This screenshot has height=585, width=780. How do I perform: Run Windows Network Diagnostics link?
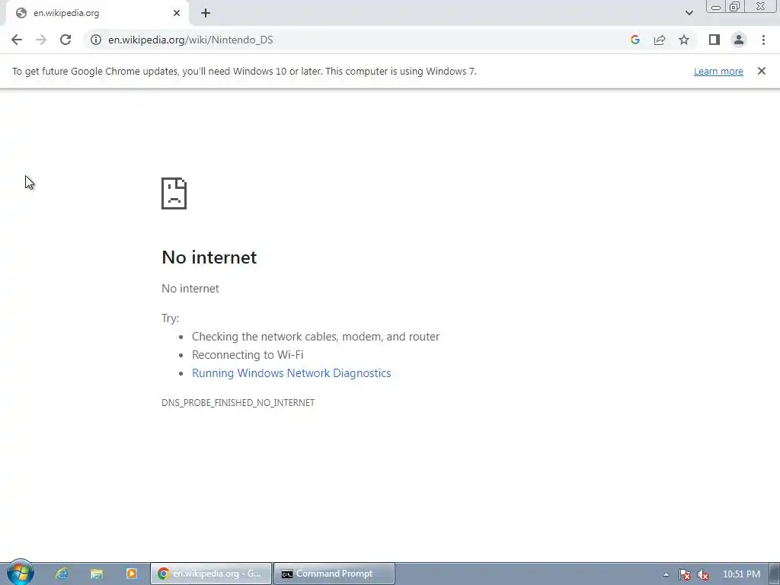(292, 373)
